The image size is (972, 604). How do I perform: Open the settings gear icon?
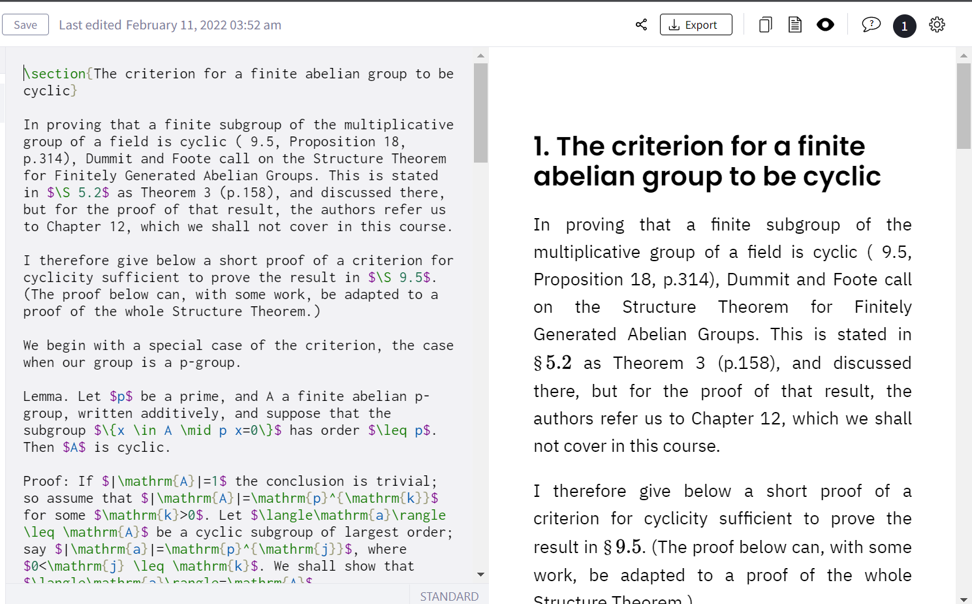click(937, 25)
